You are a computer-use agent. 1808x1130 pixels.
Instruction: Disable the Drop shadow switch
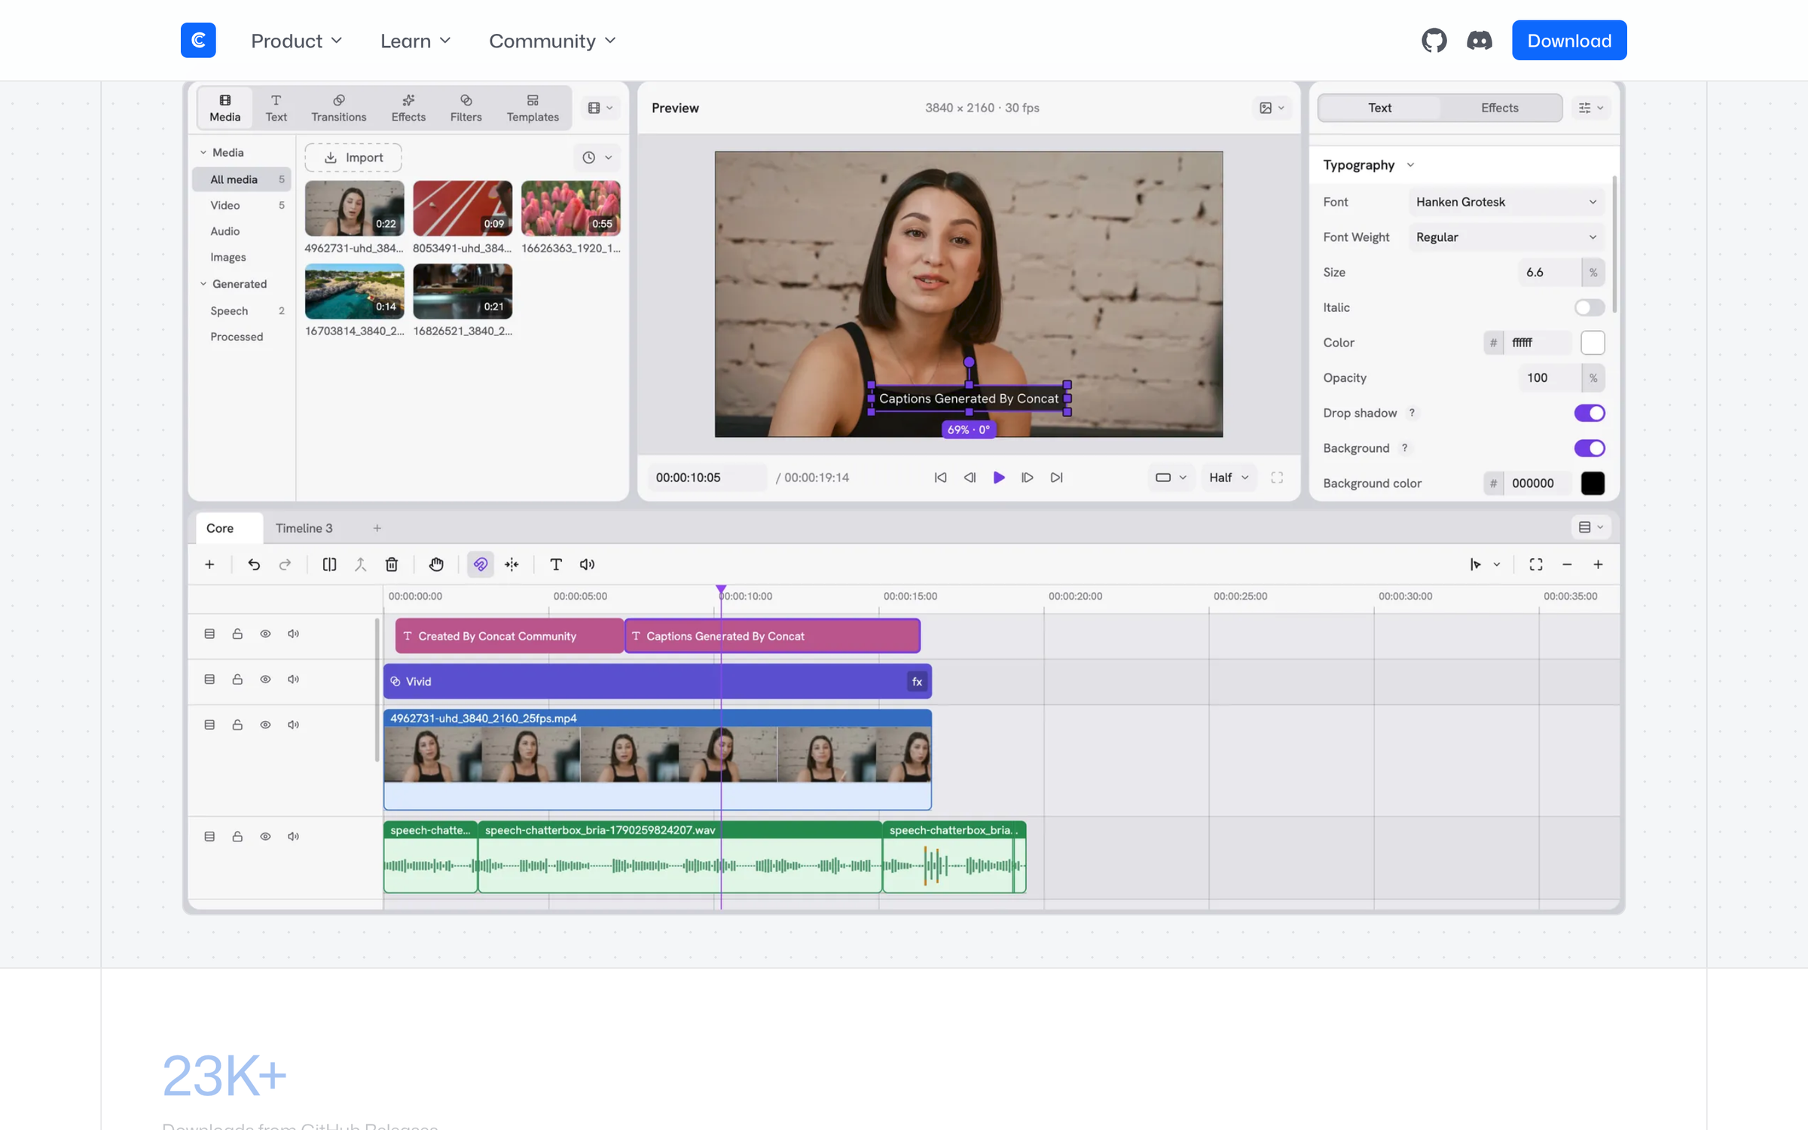click(x=1590, y=413)
